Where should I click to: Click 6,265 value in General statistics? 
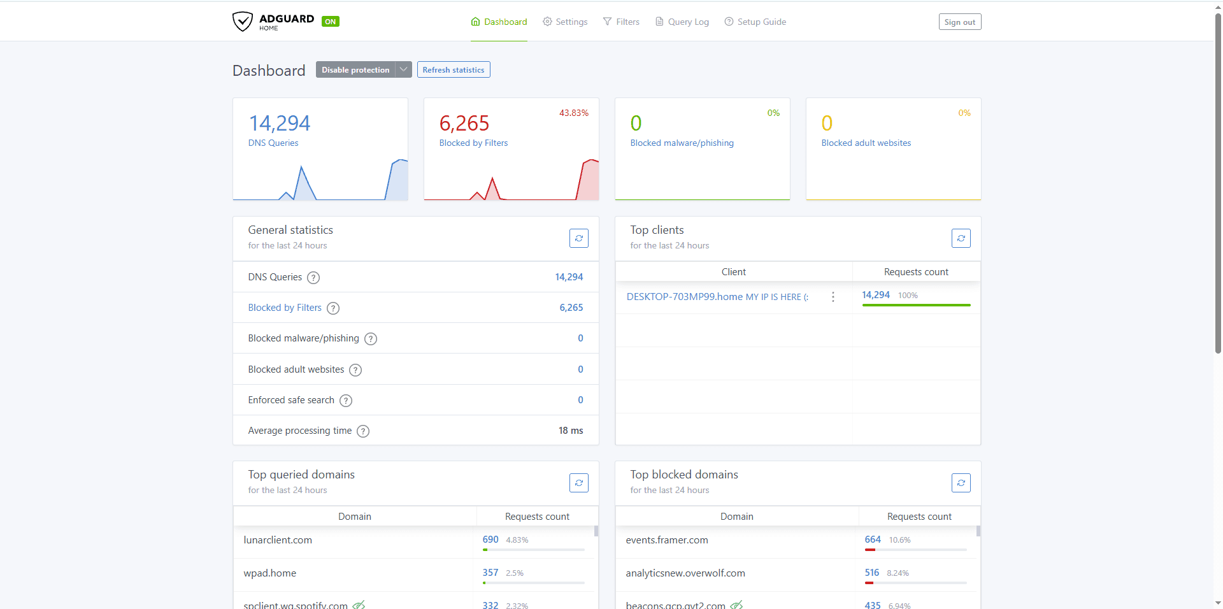coord(571,308)
